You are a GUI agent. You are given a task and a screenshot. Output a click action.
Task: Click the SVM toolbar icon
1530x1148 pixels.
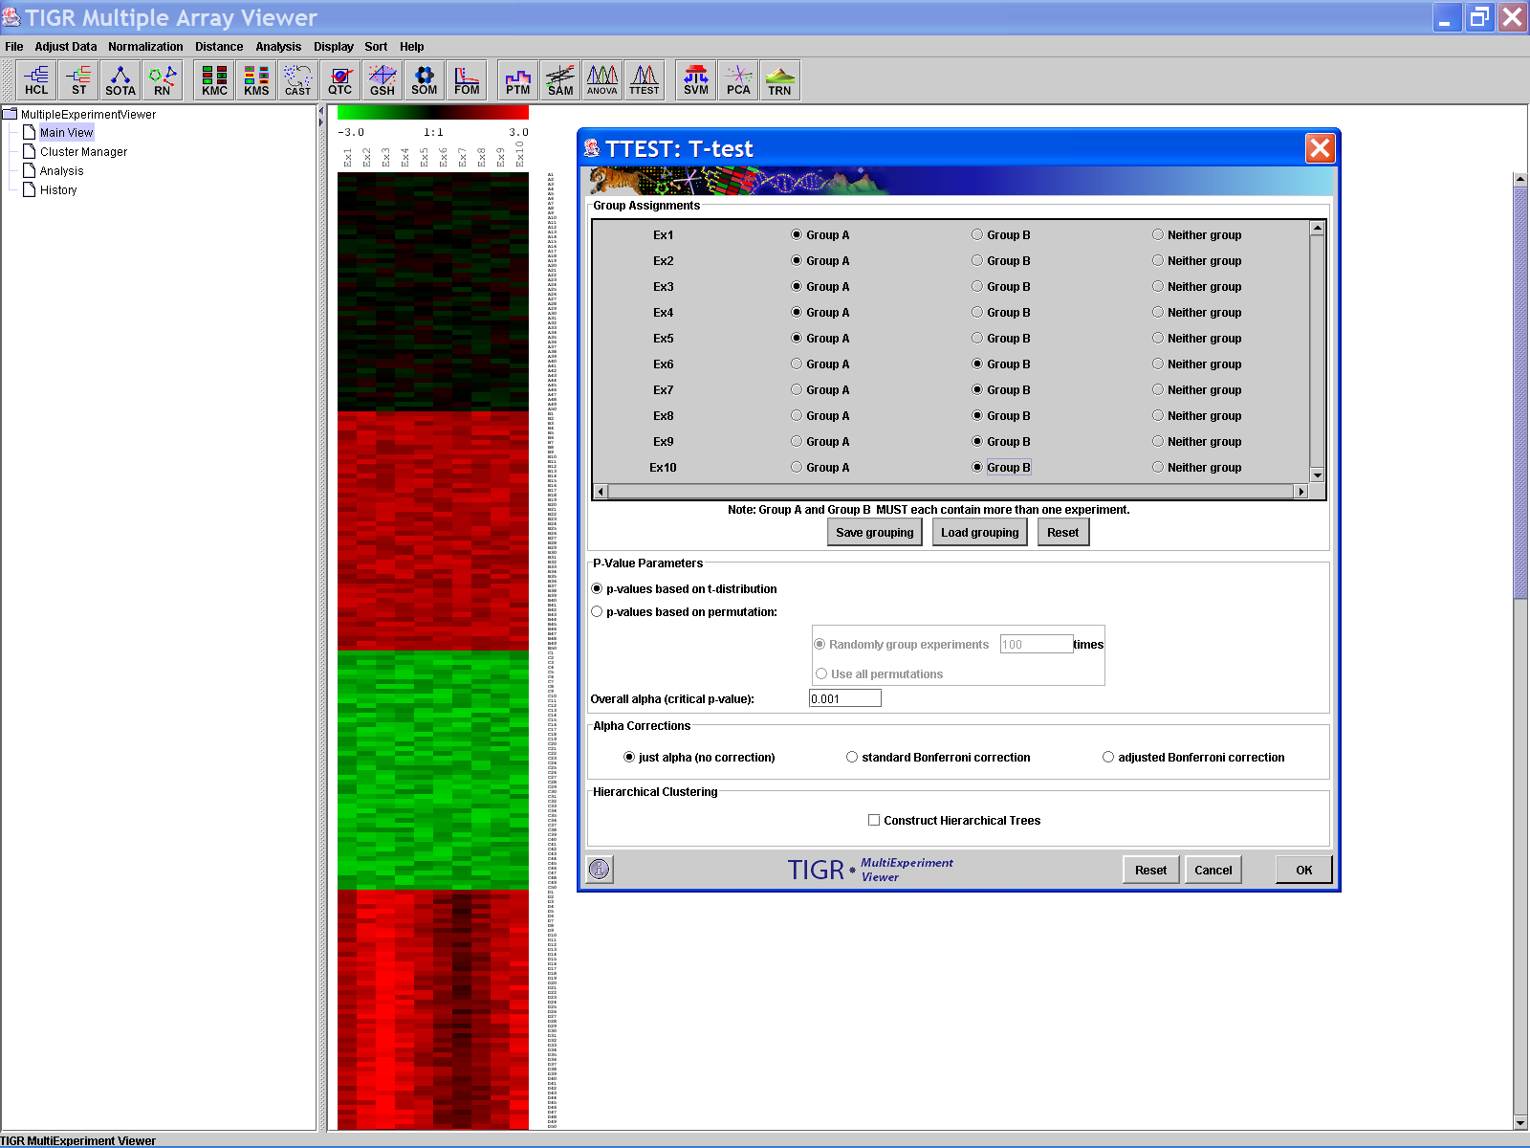click(696, 80)
